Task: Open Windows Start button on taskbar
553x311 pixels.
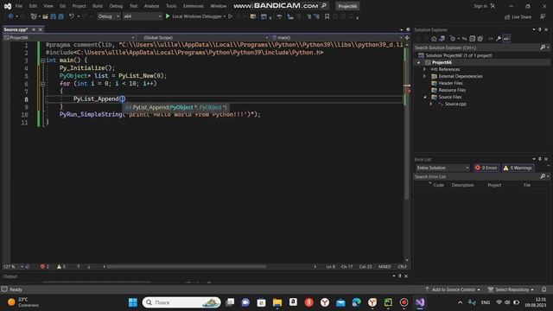Action: pyautogui.click(x=133, y=302)
